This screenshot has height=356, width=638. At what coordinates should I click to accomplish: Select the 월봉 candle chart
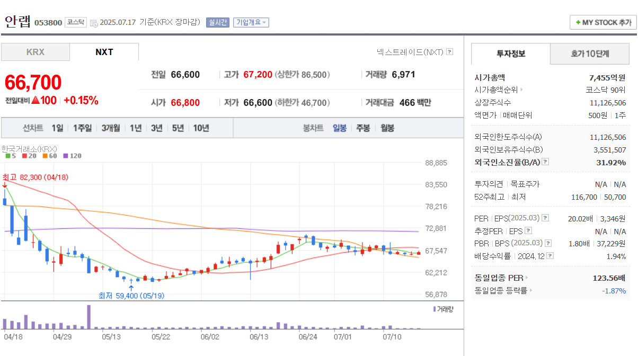click(387, 128)
